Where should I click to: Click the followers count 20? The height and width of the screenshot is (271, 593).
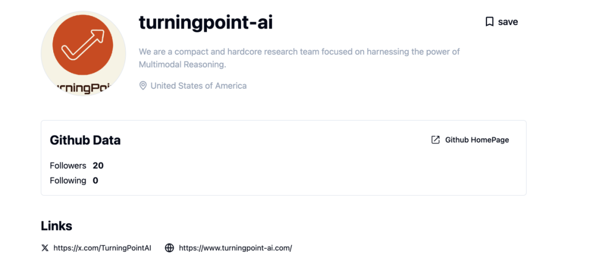pos(98,166)
